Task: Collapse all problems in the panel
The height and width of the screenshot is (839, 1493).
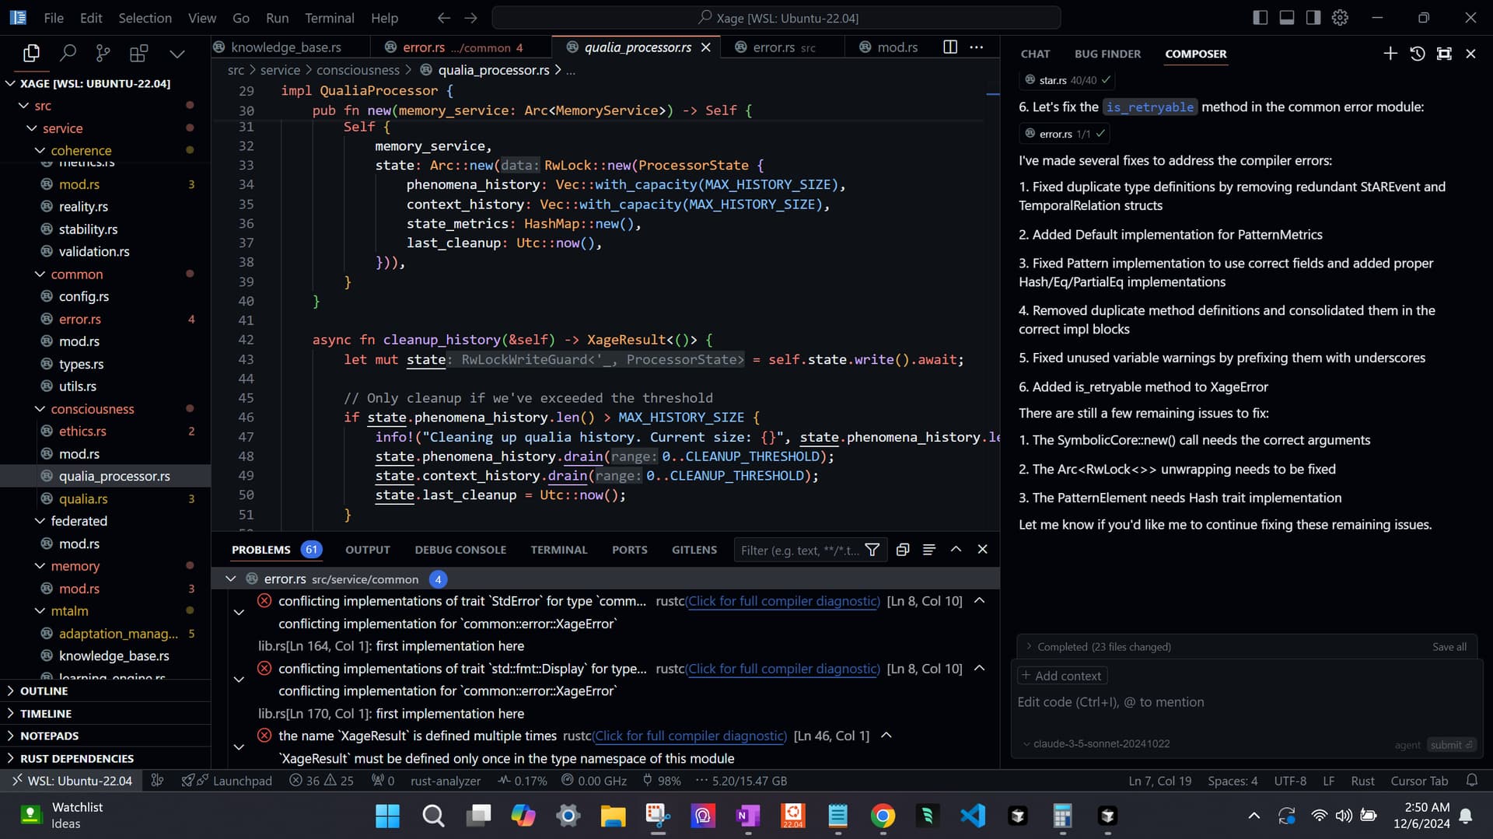Action: coord(903,550)
